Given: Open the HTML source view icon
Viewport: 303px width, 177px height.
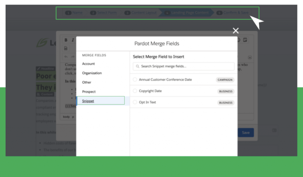Looking at the screenshot, I should [x=66, y=48].
